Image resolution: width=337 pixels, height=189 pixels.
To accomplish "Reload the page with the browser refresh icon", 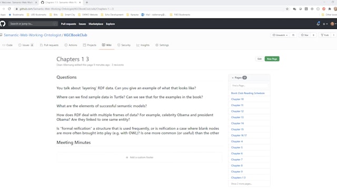I will (x=9, y=9).
